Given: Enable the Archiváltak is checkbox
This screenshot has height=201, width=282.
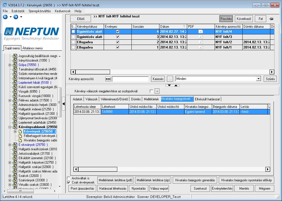Looking at the screenshot, I should click(x=68, y=178).
